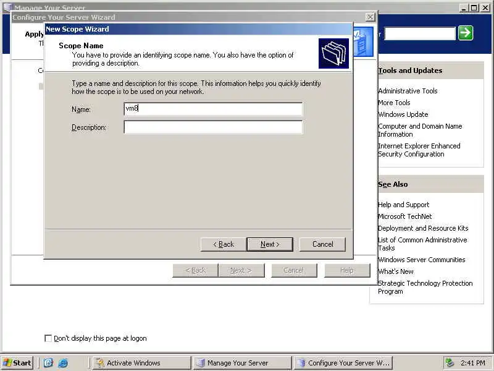This screenshot has height=371, width=494.
Task: Cancel the New Scope Wizard
Action: (x=322, y=244)
